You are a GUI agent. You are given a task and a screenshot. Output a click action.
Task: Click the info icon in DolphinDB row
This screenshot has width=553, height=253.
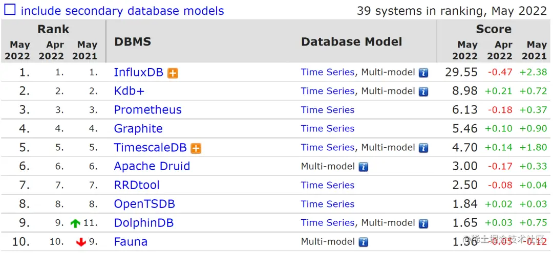pyautogui.click(x=423, y=223)
